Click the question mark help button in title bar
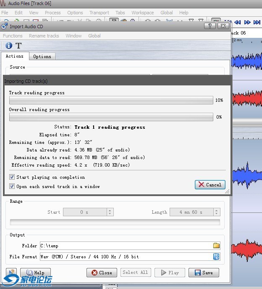 (x=210, y=26)
